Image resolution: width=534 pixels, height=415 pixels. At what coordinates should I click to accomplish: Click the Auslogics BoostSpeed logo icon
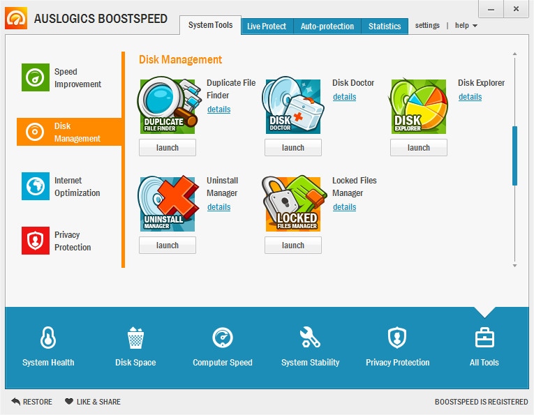point(16,18)
